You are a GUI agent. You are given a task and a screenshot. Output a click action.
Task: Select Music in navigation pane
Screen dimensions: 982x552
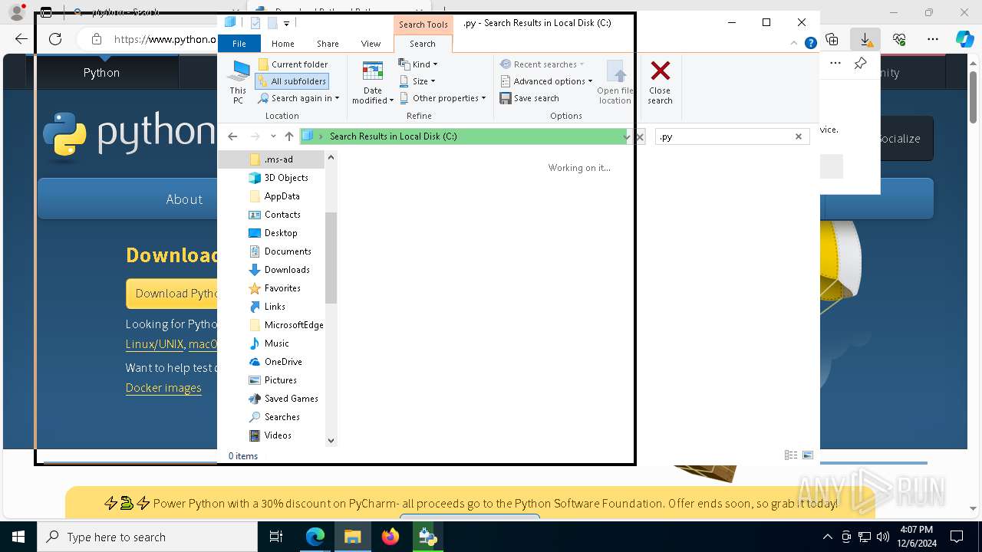(269, 343)
